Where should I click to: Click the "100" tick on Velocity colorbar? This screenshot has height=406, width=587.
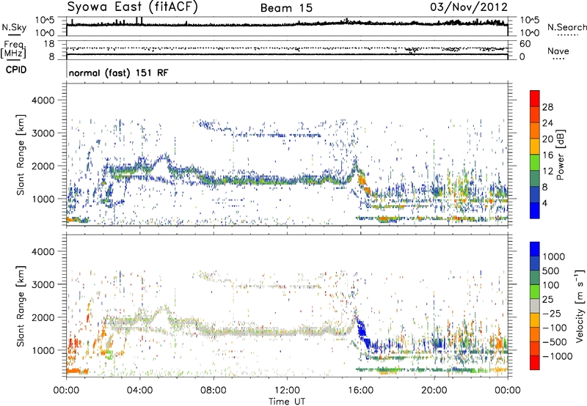coord(551,285)
